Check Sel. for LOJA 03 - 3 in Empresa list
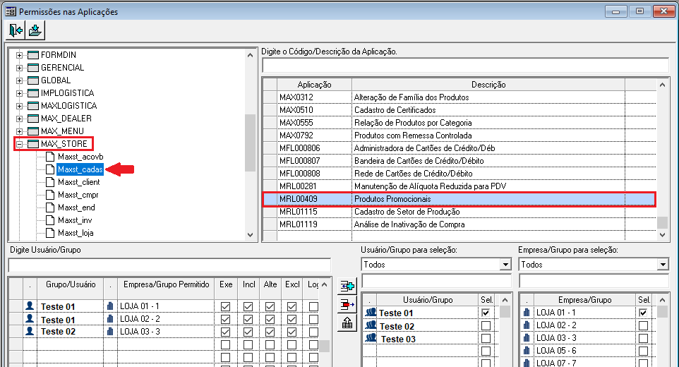679x367 pixels. tap(644, 338)
